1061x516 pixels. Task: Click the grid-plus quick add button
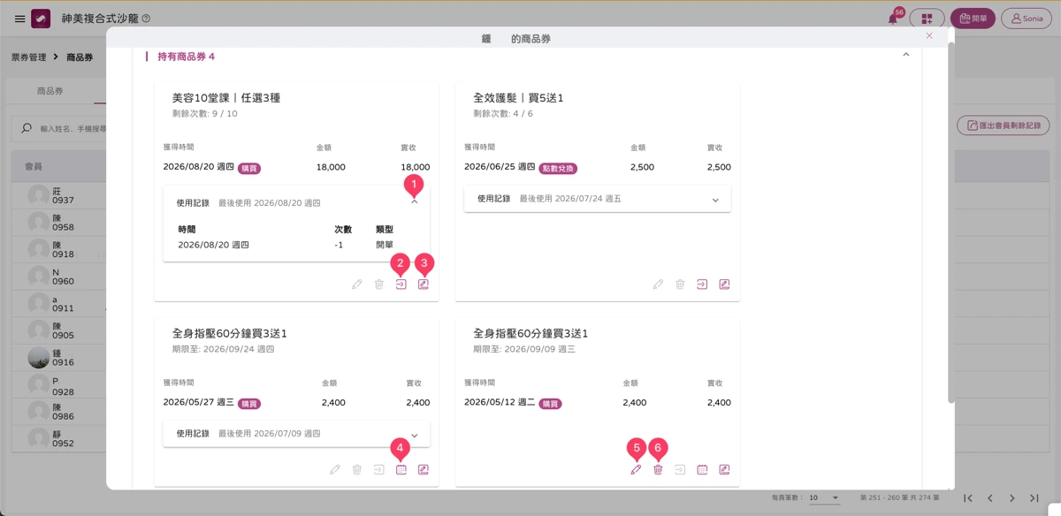pos(927,19)
